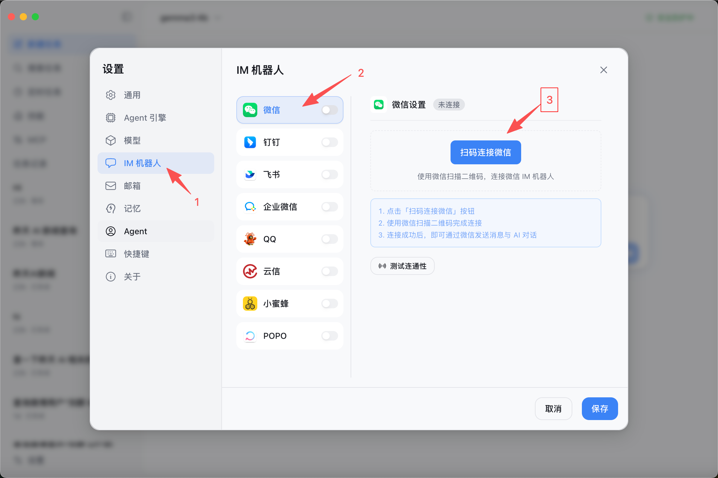Click the person icon beside Agent
Viewport: 718px width, 478px height.
110,231
